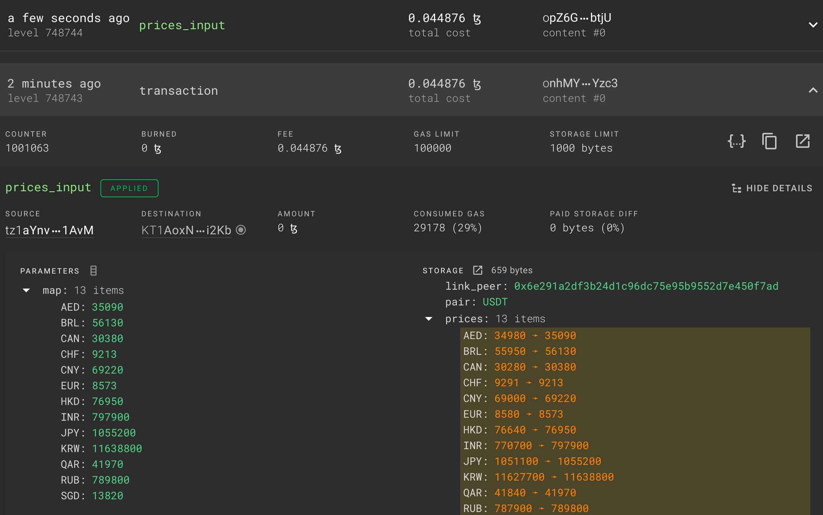This screenshot has height=515, width=823.
Task: Collapse the storage prices list
Action: point(429,319)
